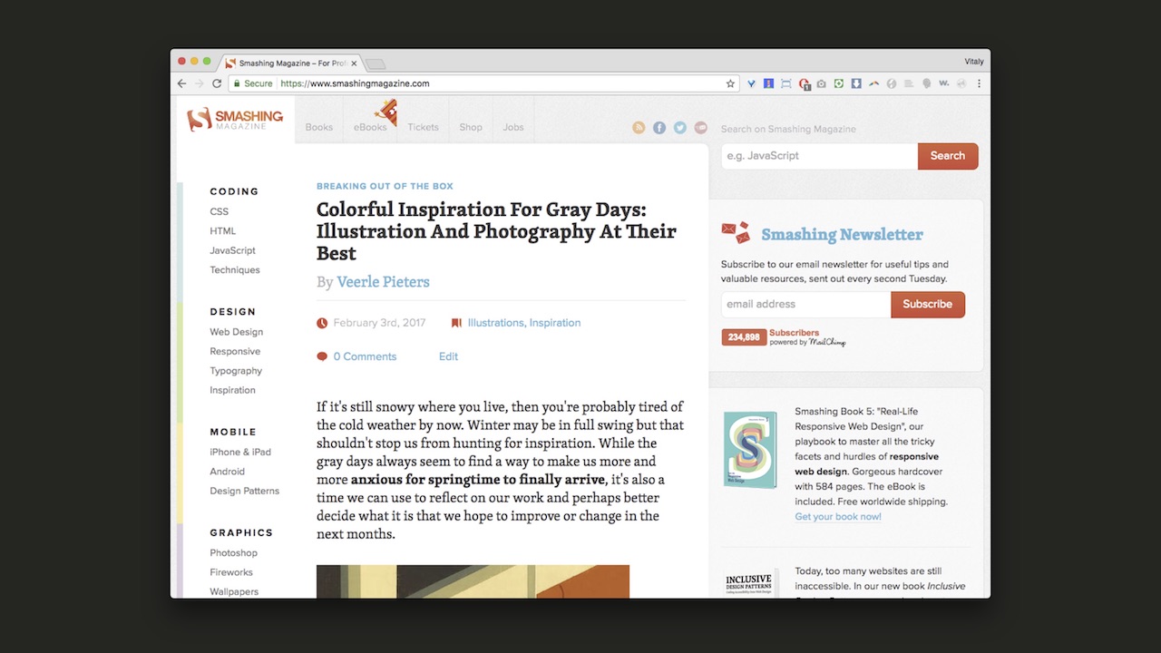Click the Smashing Magazine logo
1161x653 pixels.
(x=235, y=120)
